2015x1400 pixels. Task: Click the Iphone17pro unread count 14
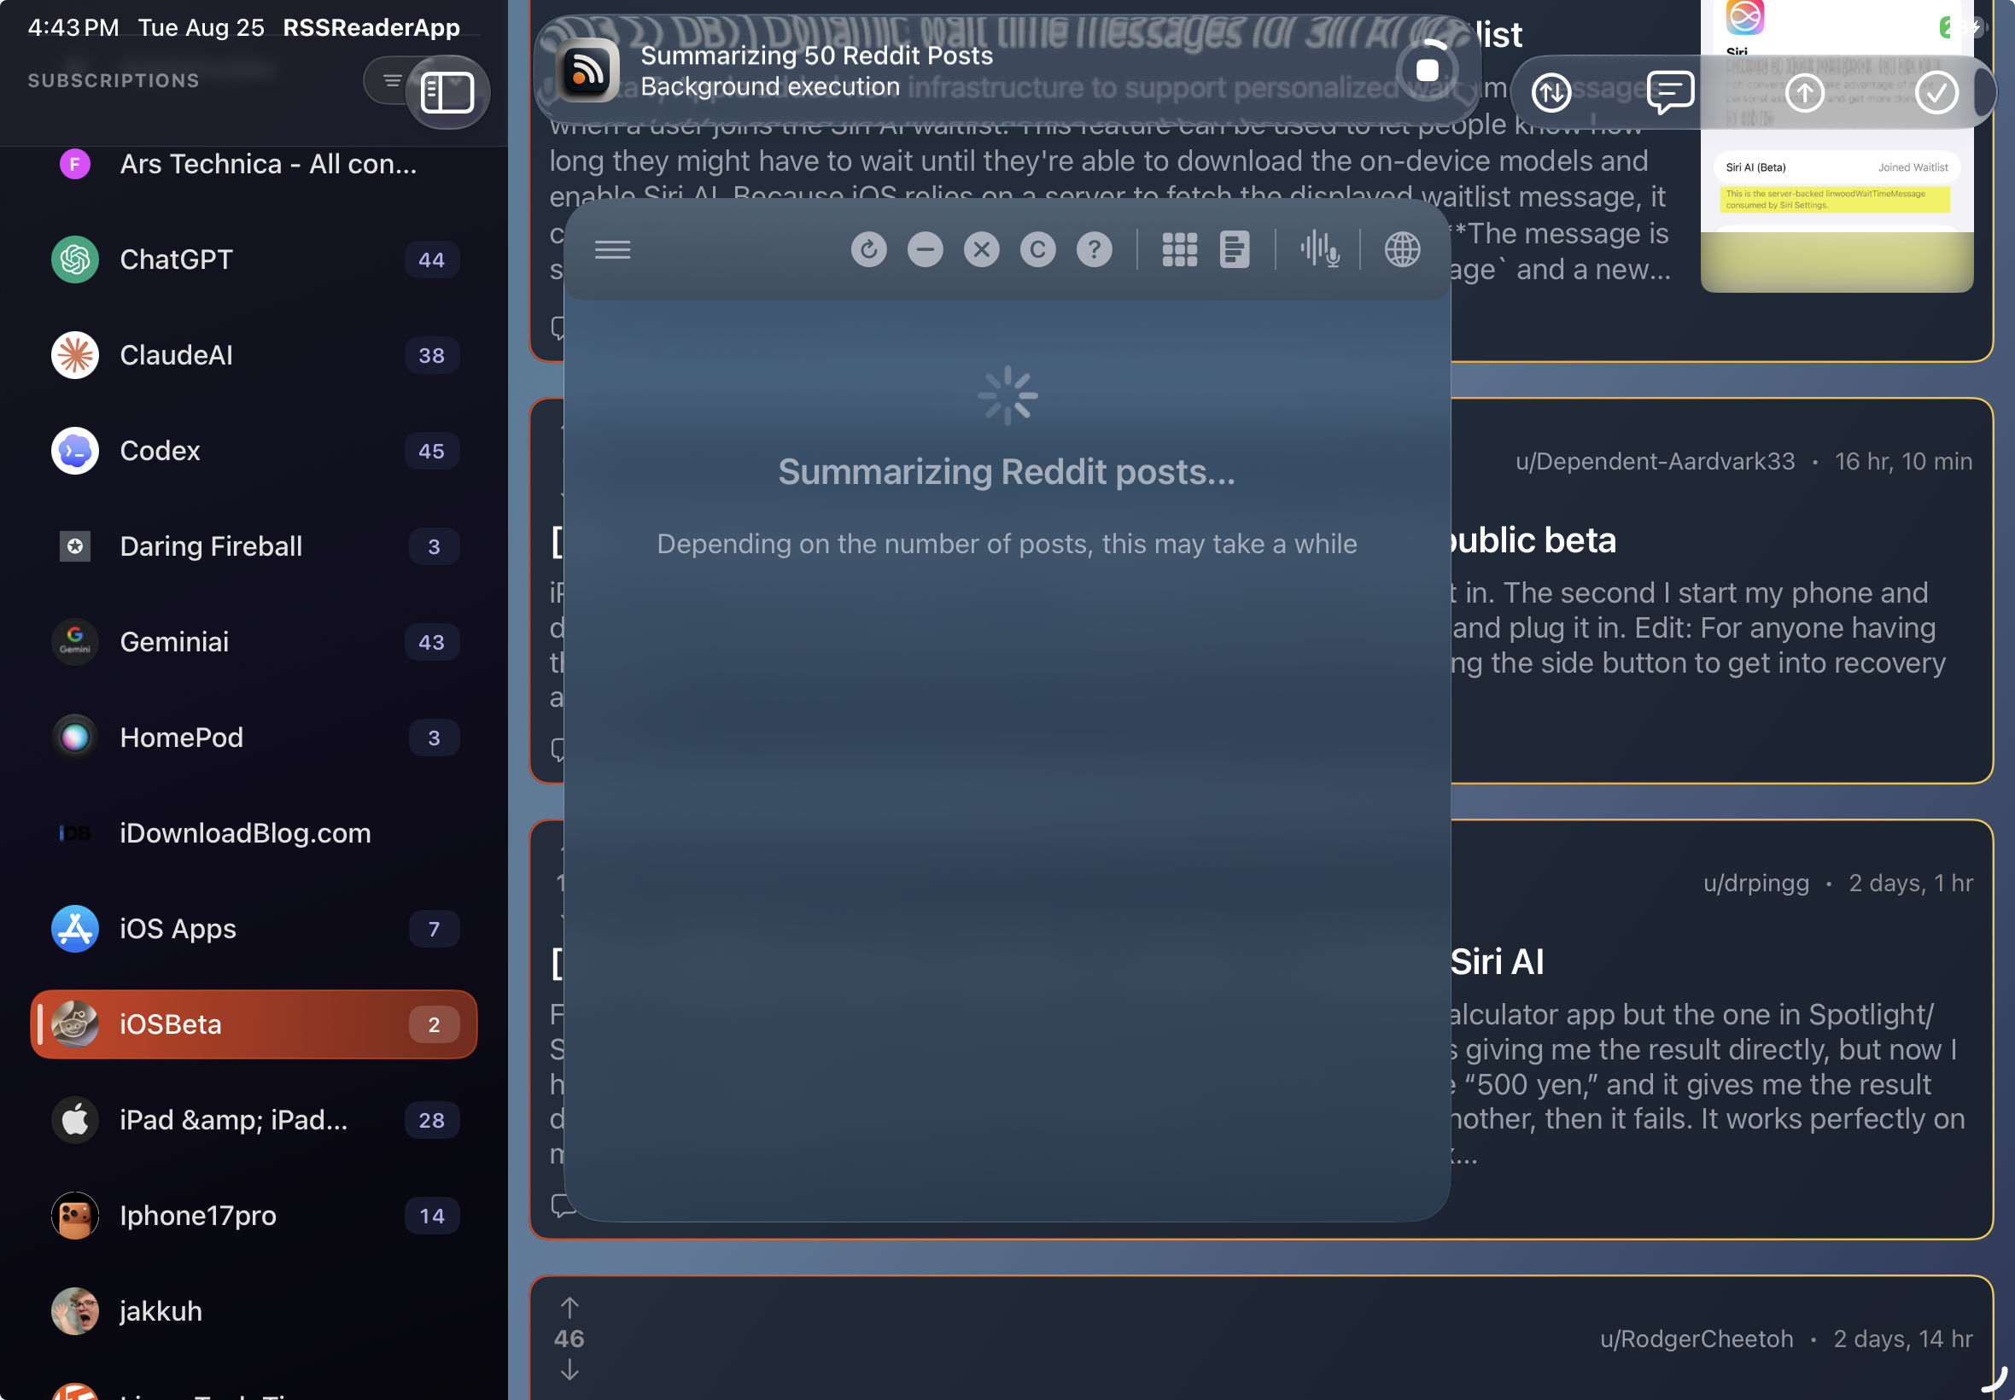(x=431, y=1216)
